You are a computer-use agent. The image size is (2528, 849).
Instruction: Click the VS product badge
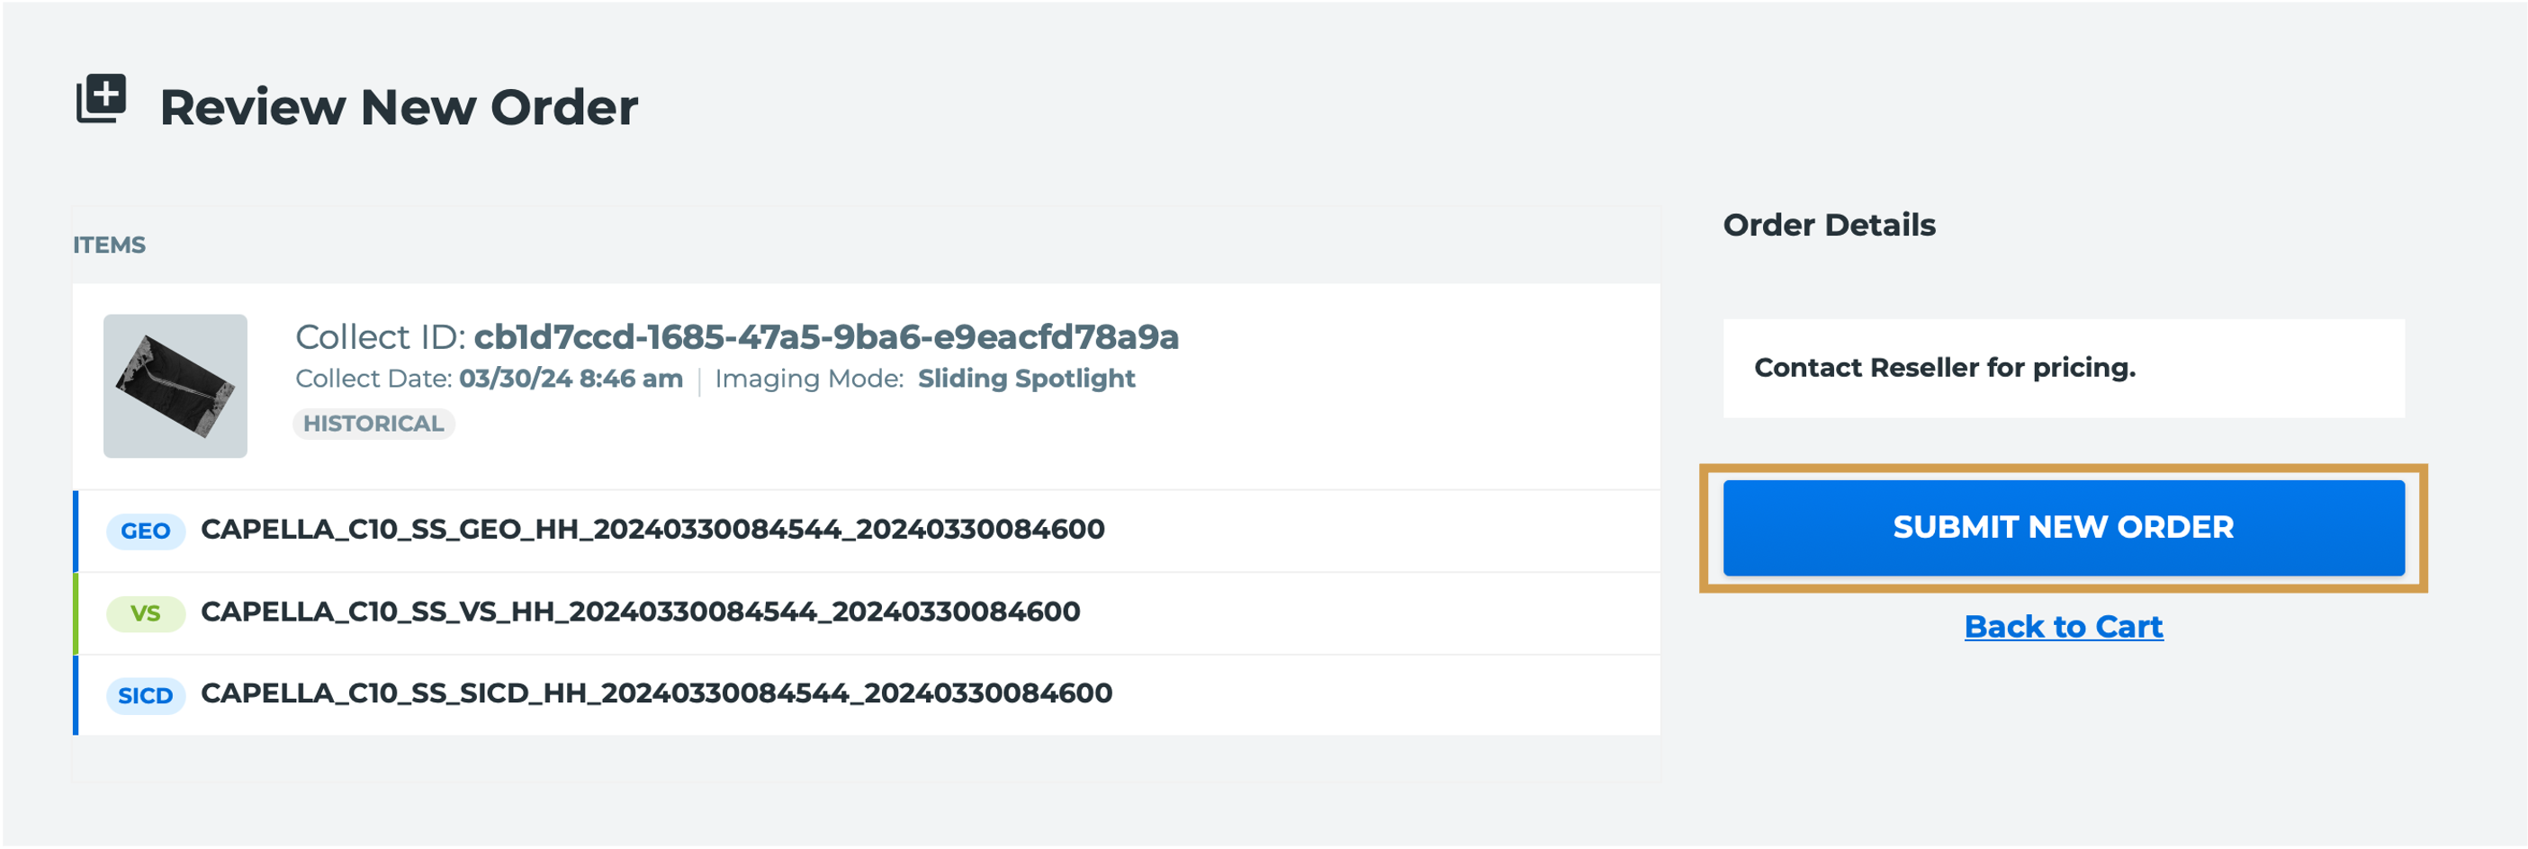coord(145,613)
